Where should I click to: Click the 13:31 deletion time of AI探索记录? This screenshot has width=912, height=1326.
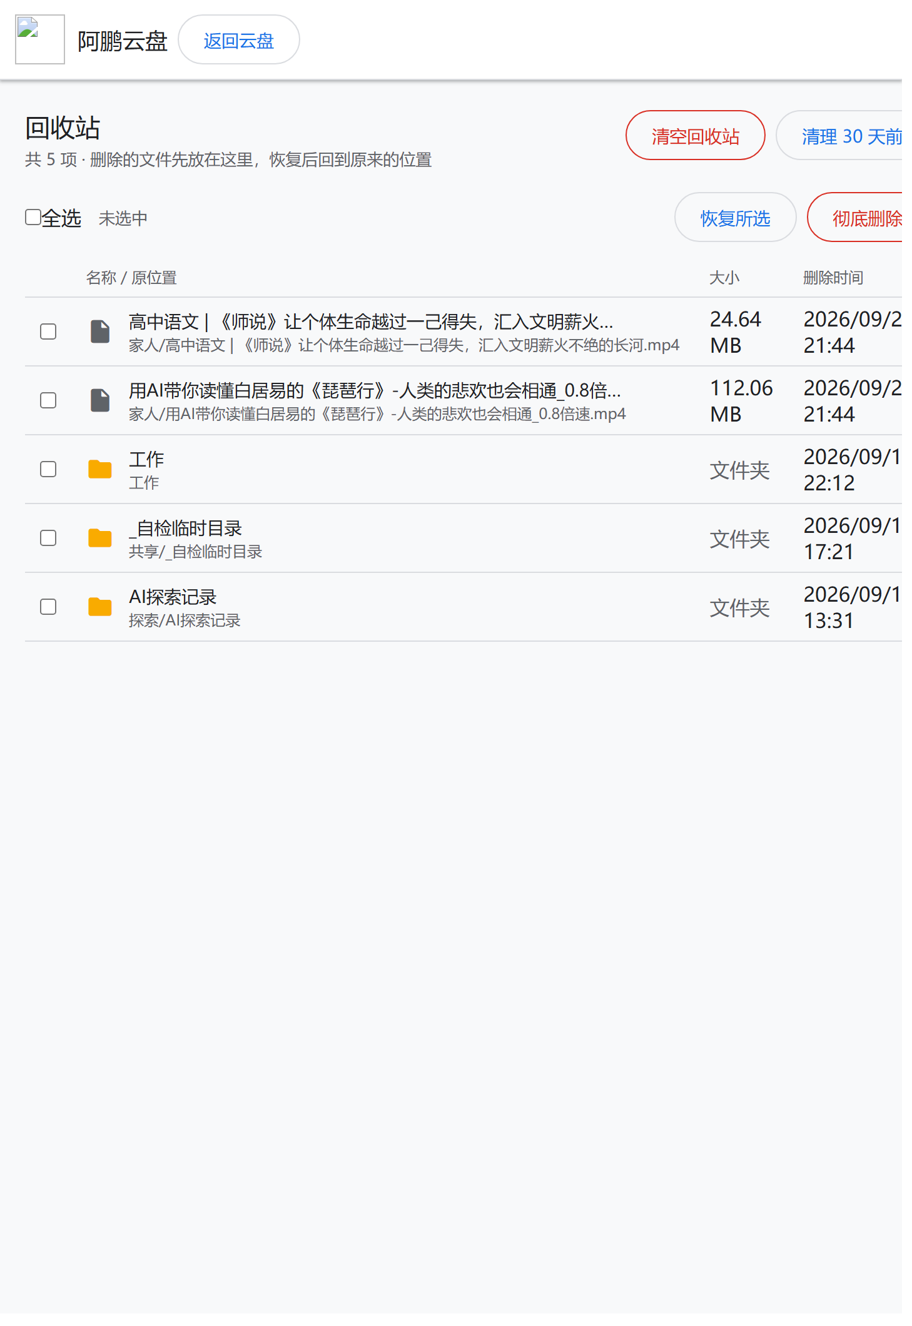point(829,620)
